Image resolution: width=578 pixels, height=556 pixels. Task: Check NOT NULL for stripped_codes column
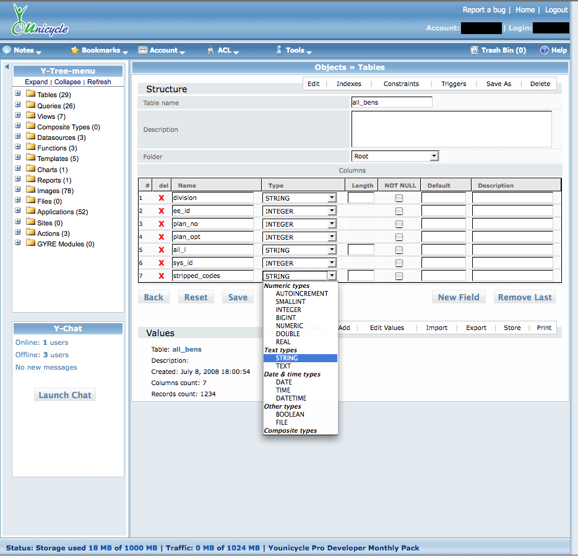tap(399, 276)
